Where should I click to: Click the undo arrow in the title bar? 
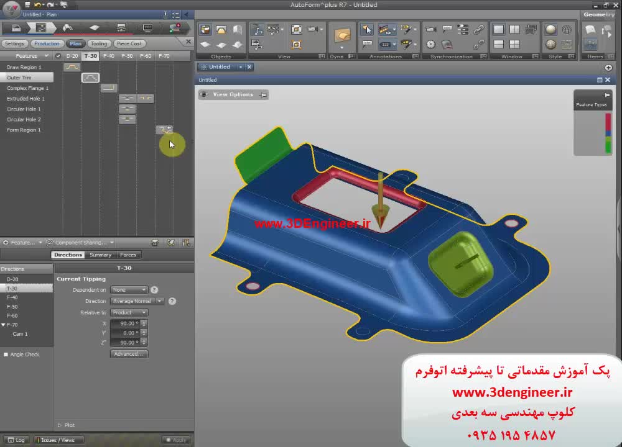click(x=38, y=4)
